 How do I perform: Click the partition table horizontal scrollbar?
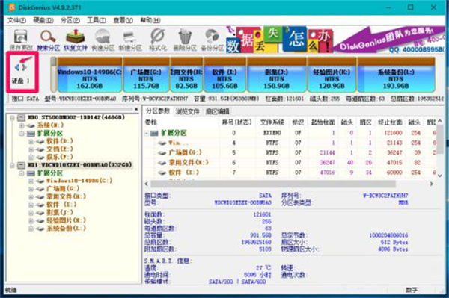tap(273, 184)
